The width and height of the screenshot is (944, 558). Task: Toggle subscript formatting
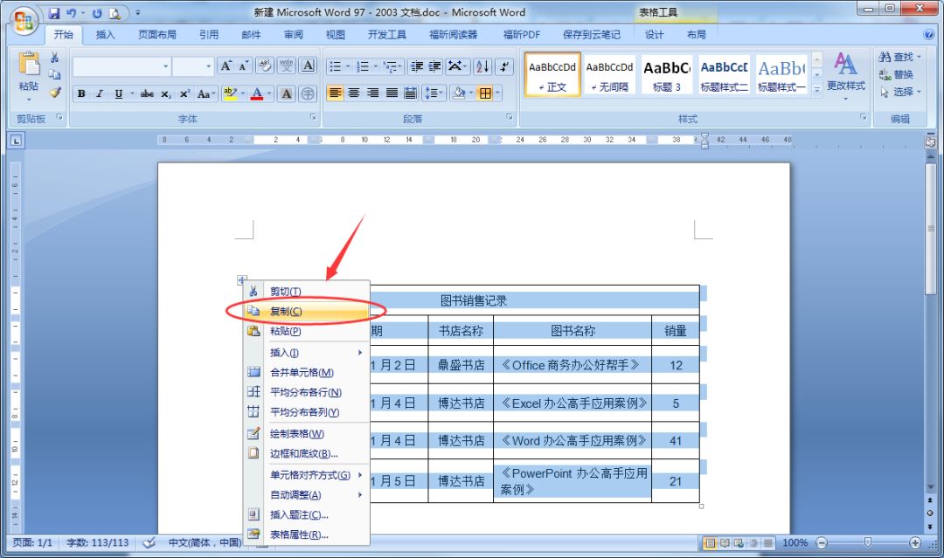165,93
